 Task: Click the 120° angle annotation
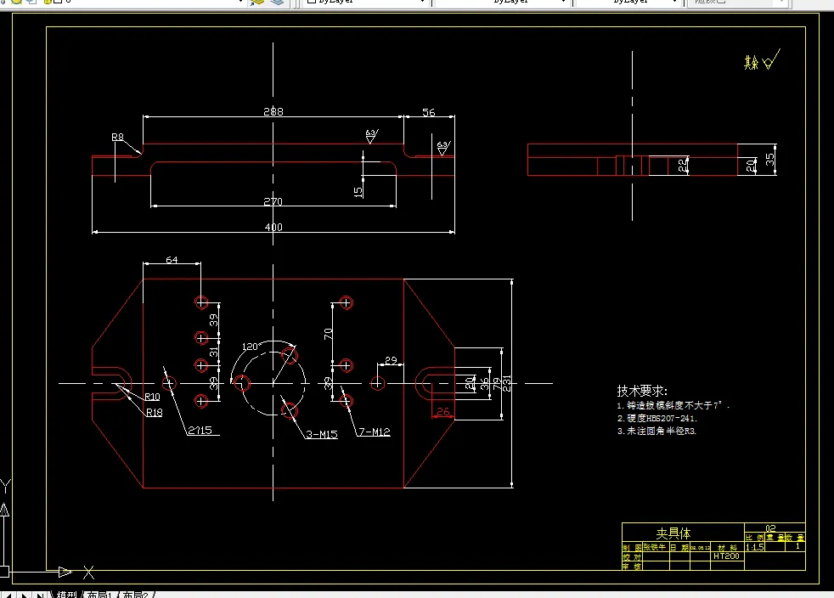click(251, 347)
